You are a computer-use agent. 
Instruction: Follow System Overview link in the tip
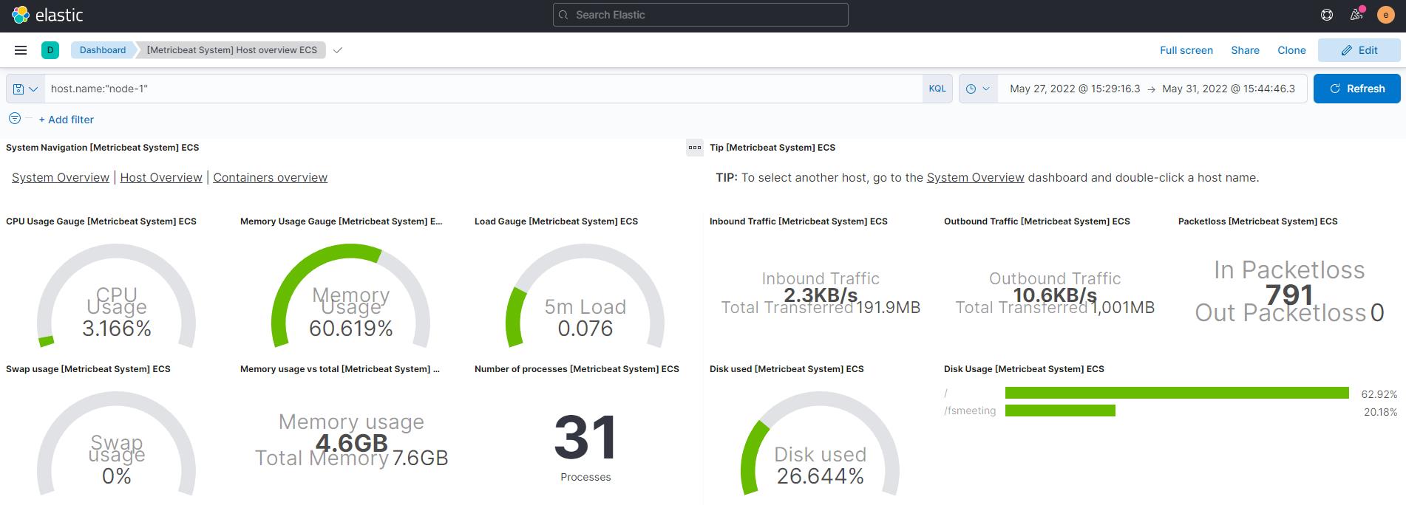click(x=975, y=177)
